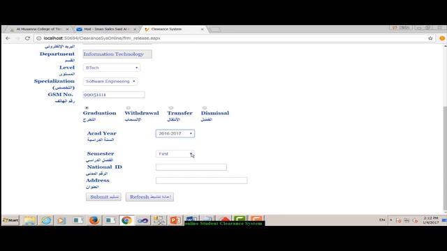The height and width of the screenshot is (251, 447).
Task: Open the Specialization dropdown showing Software Engineering
Action: coord(110,82)
